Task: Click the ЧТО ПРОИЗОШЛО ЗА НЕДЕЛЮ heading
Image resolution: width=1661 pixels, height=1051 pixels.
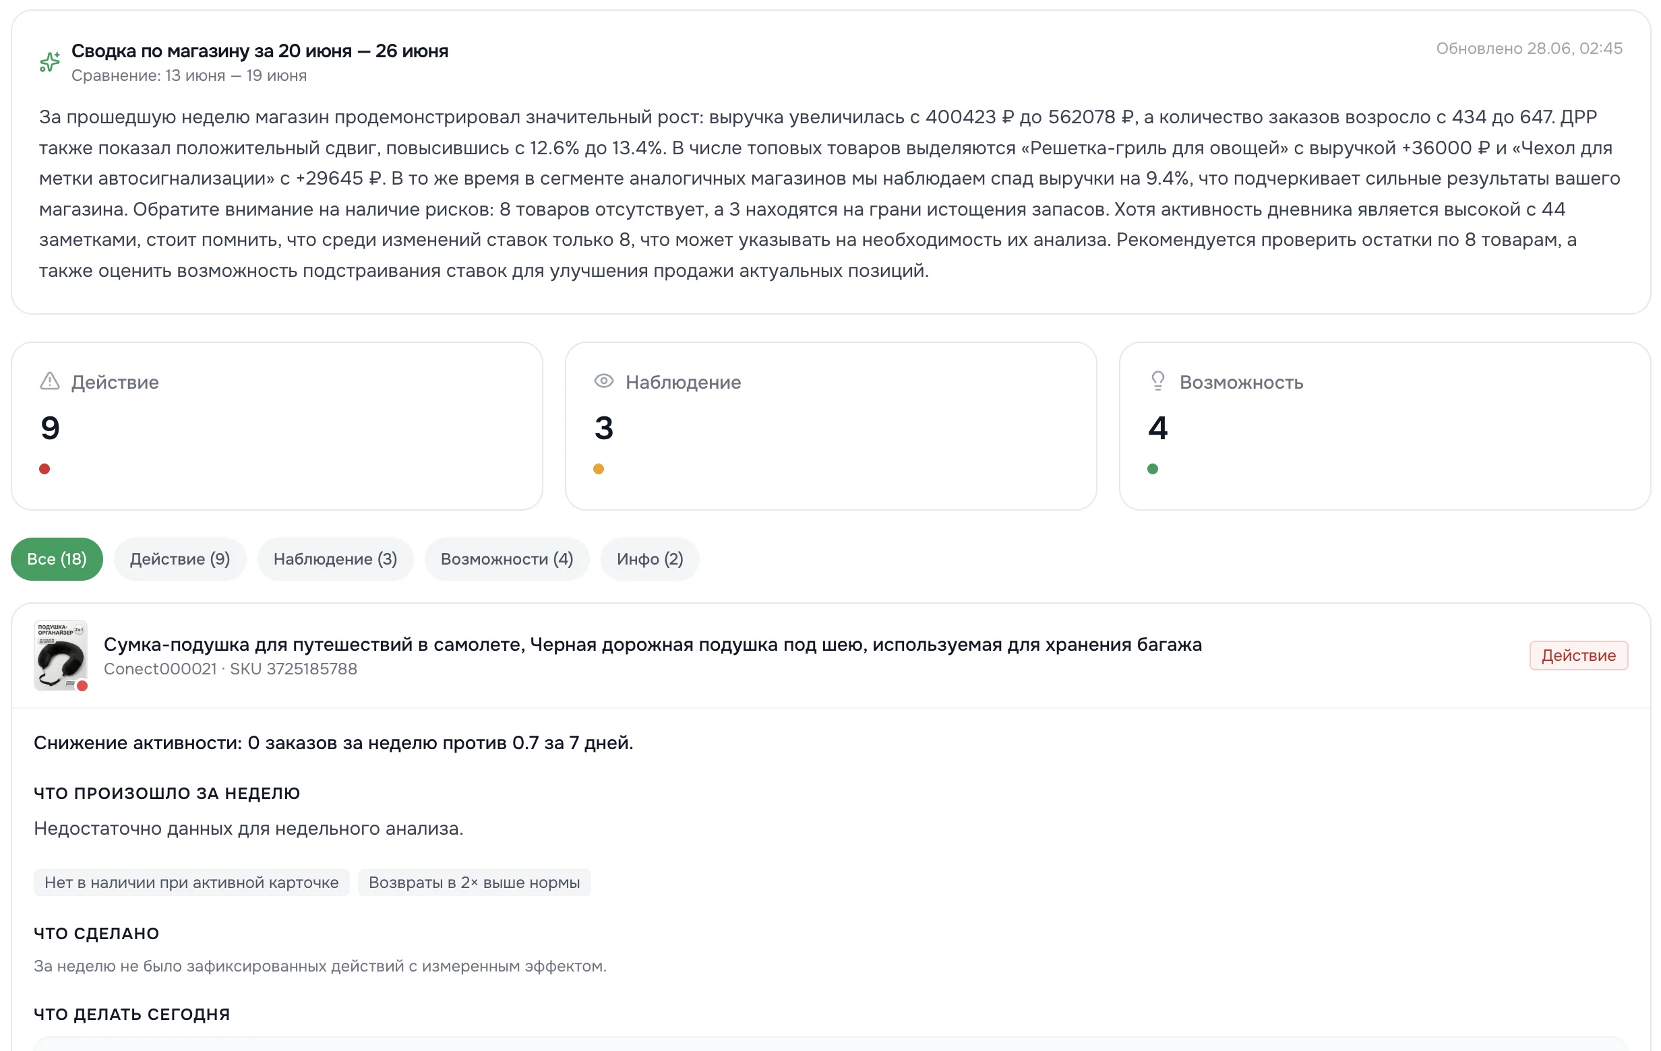Action: (x=167, y=793)
